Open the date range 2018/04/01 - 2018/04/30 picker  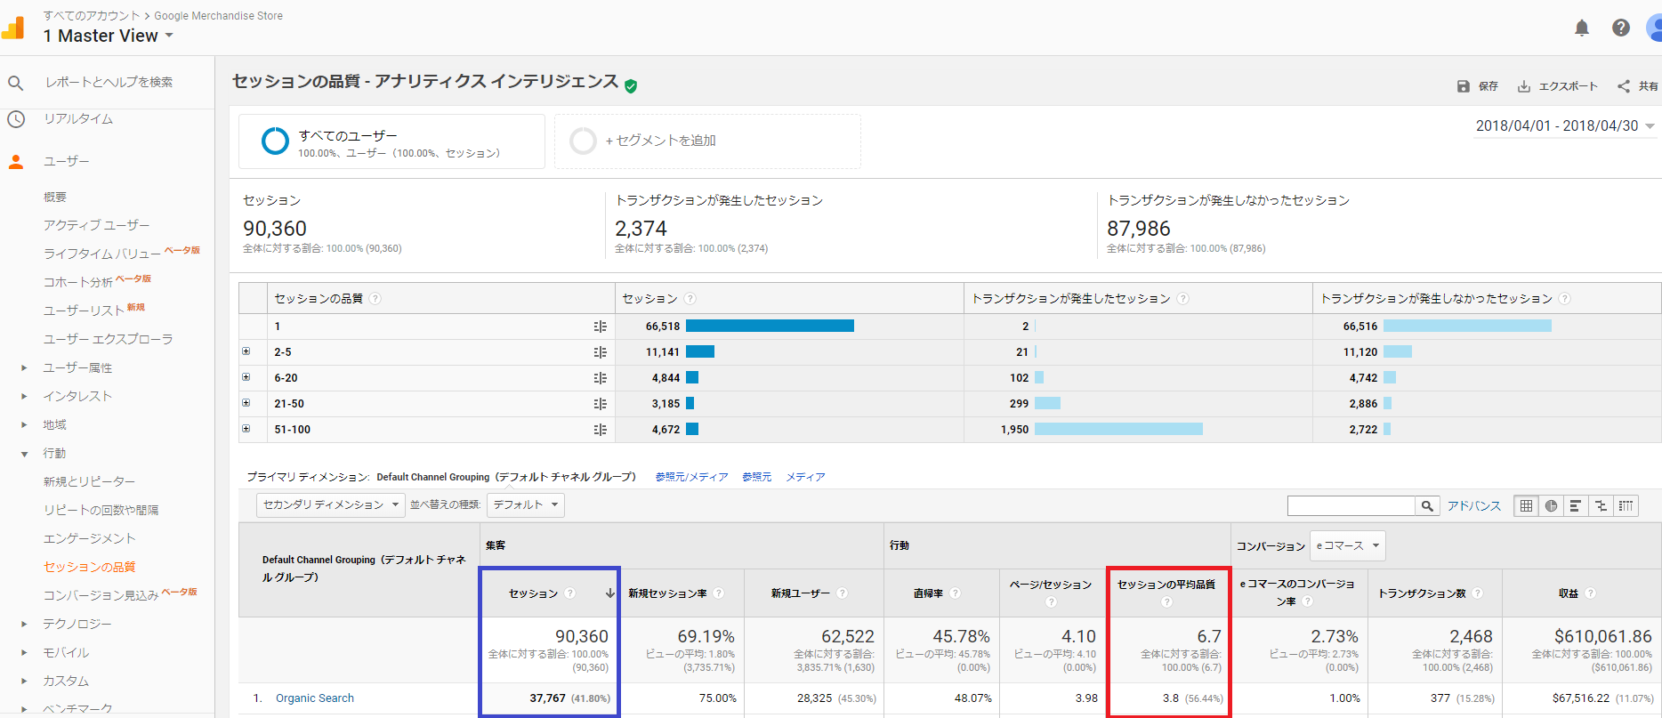[x=1565, y=126]
